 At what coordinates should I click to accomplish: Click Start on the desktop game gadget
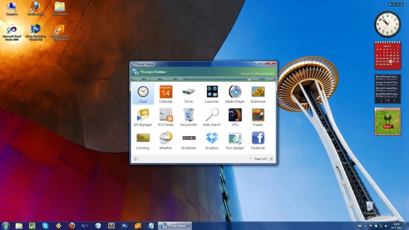387,126
